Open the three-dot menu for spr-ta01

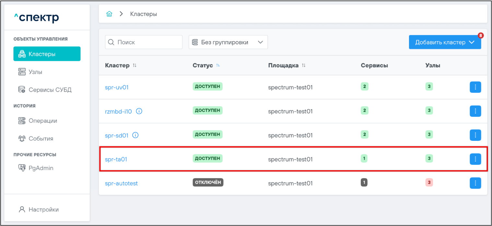(475, 159)
